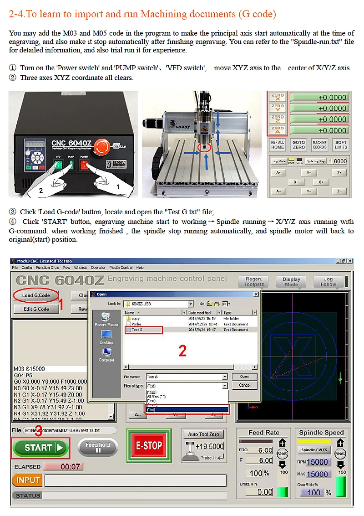
Task: Hit the red E-STOP button
Action: (149, 446)
